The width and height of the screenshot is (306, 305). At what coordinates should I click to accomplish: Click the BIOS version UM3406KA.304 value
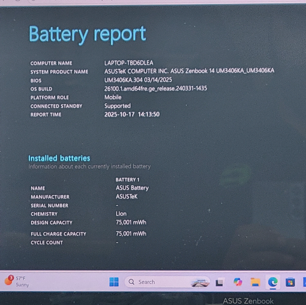click(x=138, y=80)
